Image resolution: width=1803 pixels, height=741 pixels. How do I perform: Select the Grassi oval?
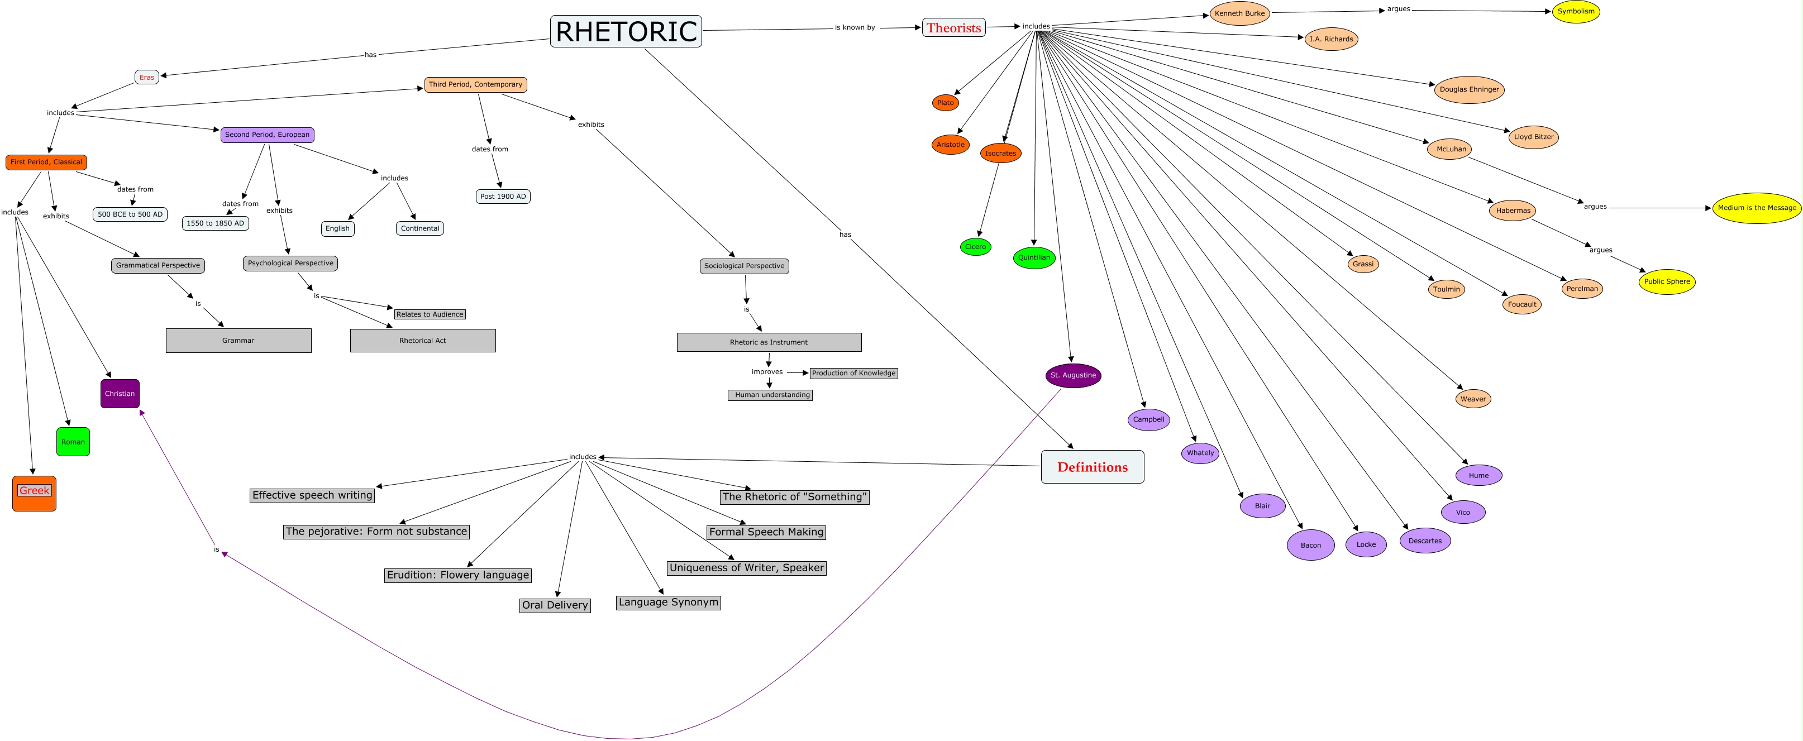click(x=1363, y=265)
